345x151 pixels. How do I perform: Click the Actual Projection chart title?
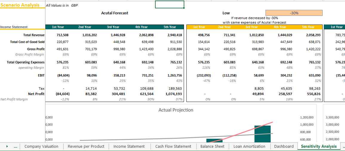click(x=176, y=110)
